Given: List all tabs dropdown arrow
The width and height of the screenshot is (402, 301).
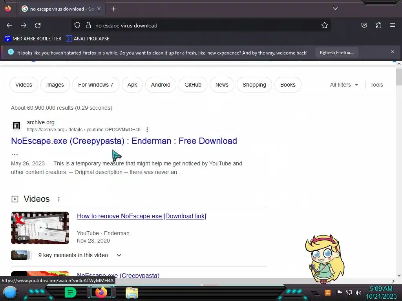Looking at the screenshot, I should coord(335,9).
